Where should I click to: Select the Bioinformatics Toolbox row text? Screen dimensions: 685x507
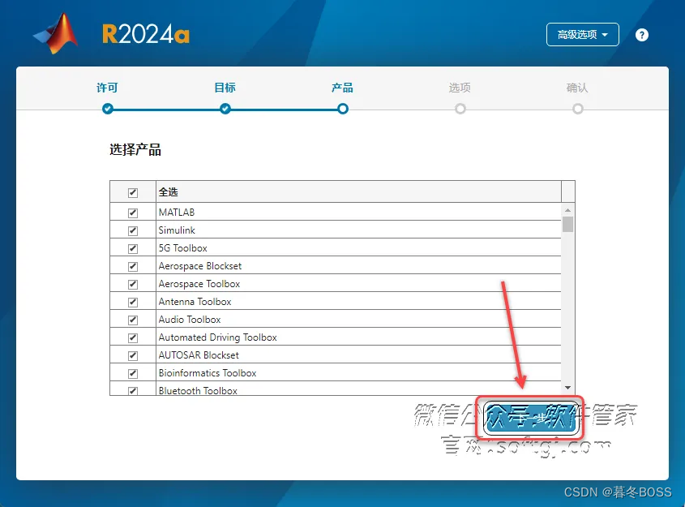[207, 373]
